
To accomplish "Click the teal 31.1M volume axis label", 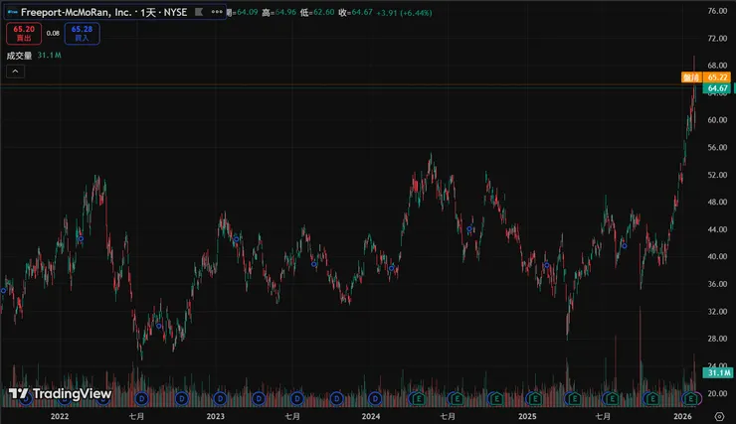I will coord(718,373).
